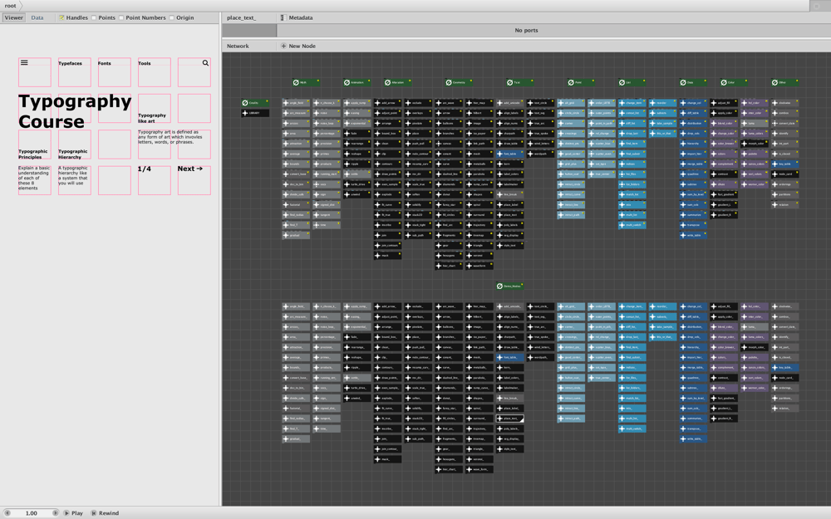Select the join_ node with trailing underscore

[x=387, y=438]
